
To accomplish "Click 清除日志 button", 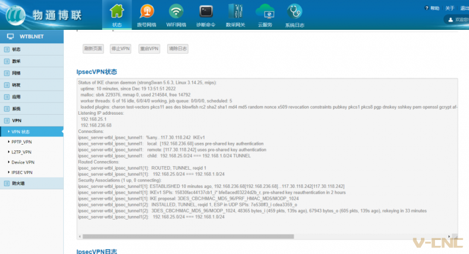I will (178, 49).
